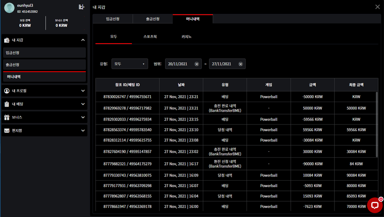The height and width of the screenshot is (217, 384).
Task: Select row ID 87830026747 / 49596755671
Action: 127,97
